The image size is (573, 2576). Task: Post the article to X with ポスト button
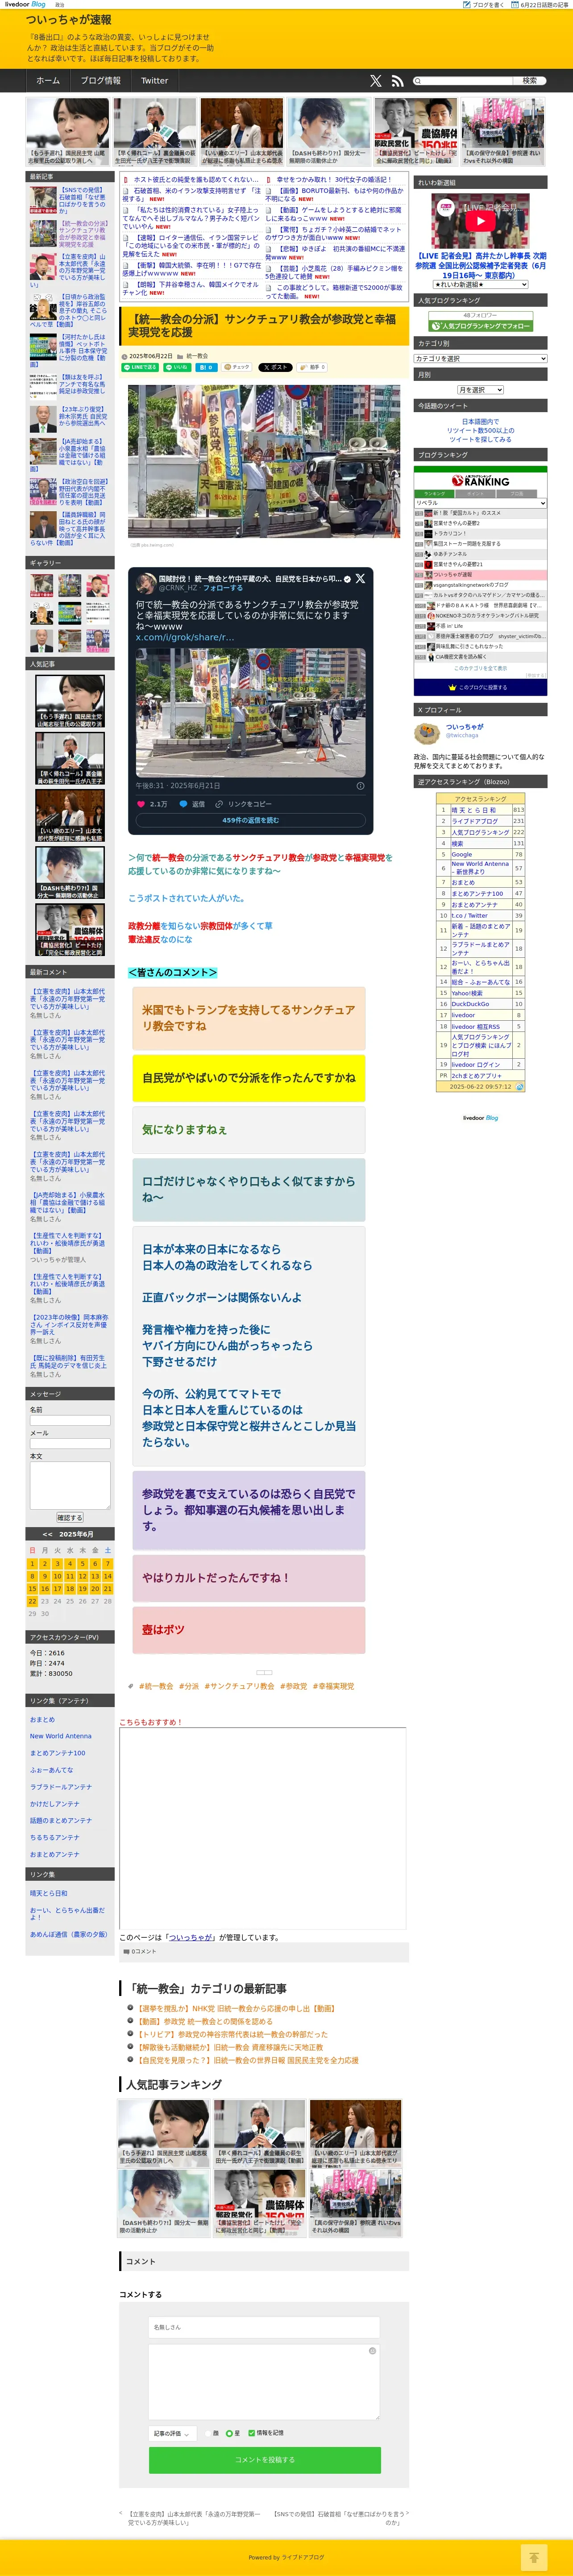tap(274, 367)
